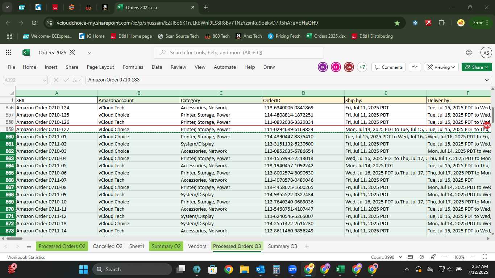
Task: Open the File menu
Action: [x=12, y=67]
